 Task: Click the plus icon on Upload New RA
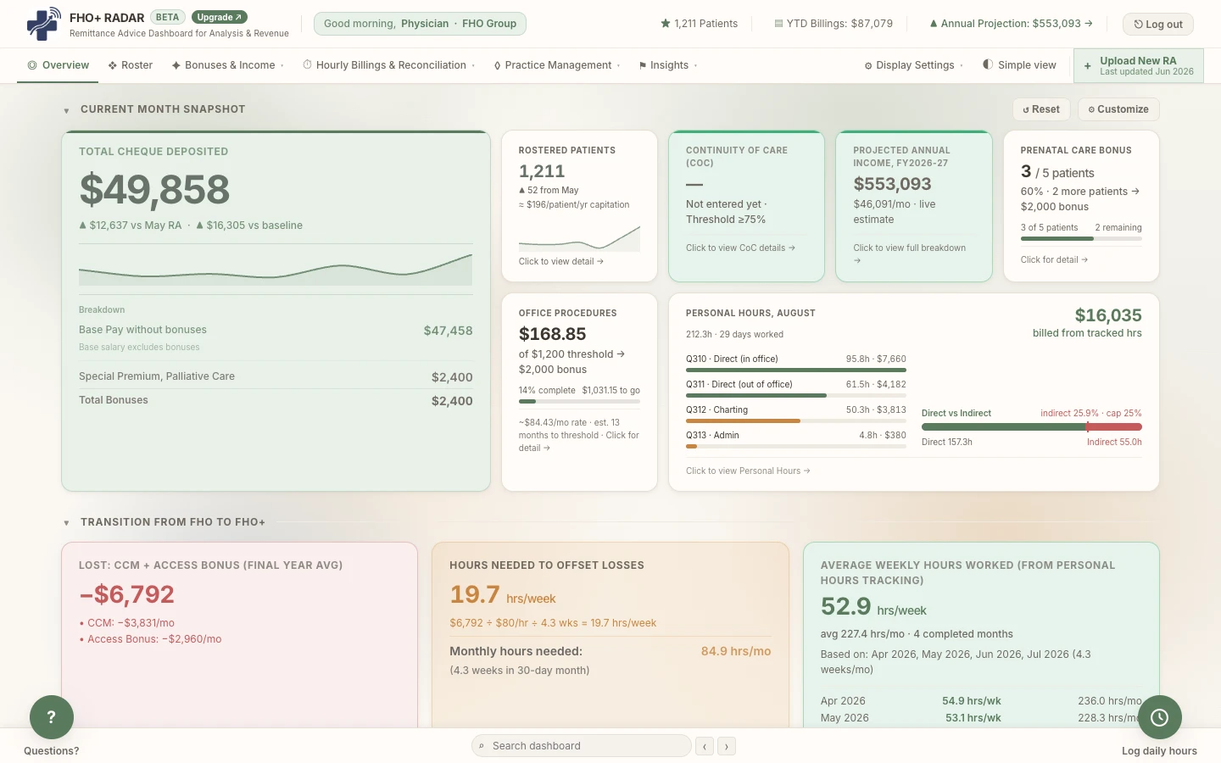coord(1087,66)
